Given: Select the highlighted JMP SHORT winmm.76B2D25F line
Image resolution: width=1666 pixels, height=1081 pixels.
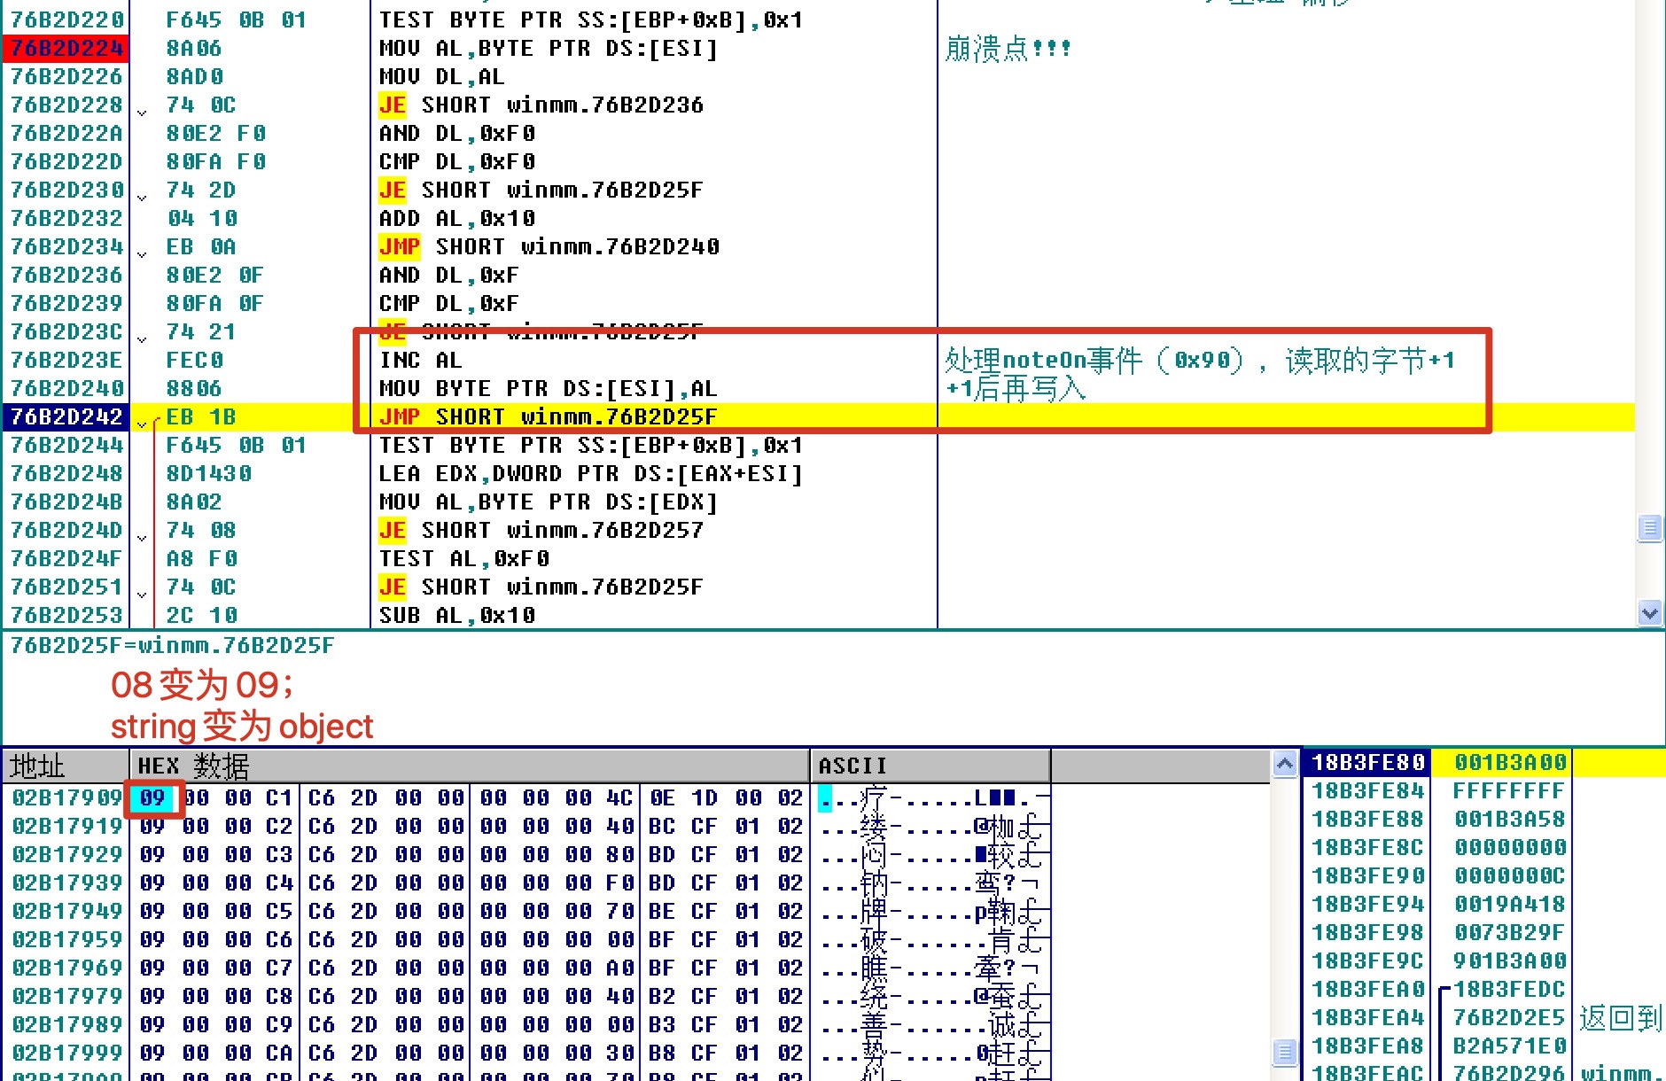Looking at the screenshot, I should 548,417.
